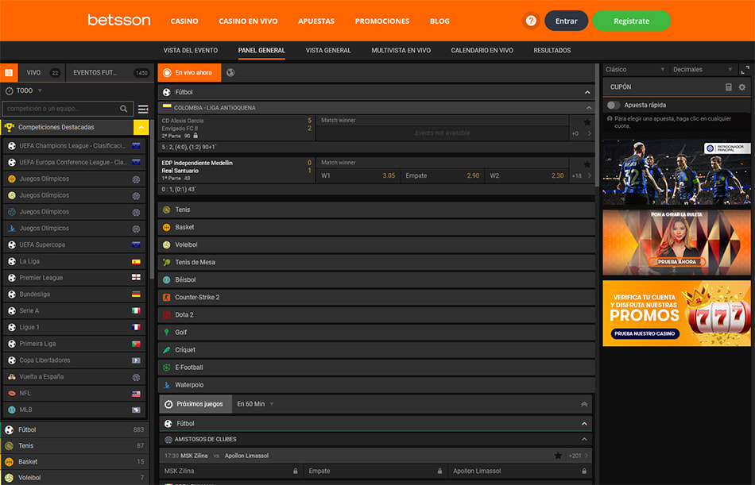
Task: Collapse the Colombia Liga Antioquena section
Action: (x=588, y=108)
